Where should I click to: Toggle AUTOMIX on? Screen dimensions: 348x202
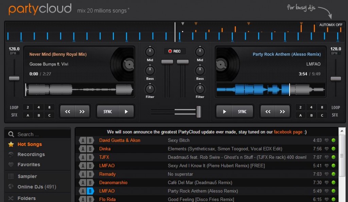(330, 25)
